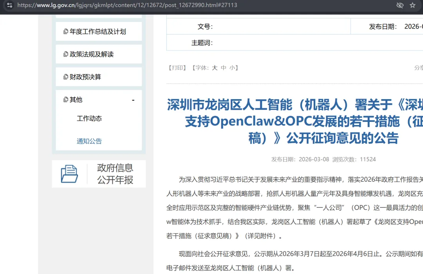The height and width of the screenshot is (274, 423).
Task: Open 年度工作总结及计划 sidebar menu
Action: pos(99,32)
